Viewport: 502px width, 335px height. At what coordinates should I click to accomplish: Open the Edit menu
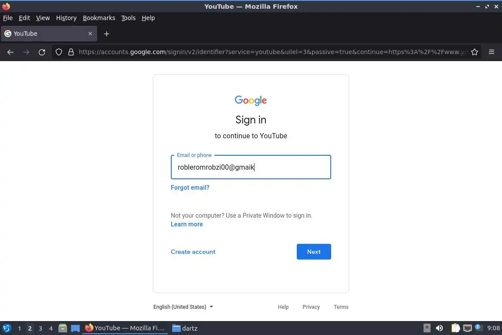(x=24, y=18)
